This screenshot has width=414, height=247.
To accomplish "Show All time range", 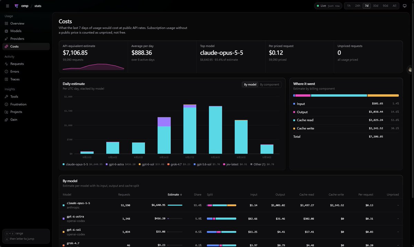I will pos(394,6).
